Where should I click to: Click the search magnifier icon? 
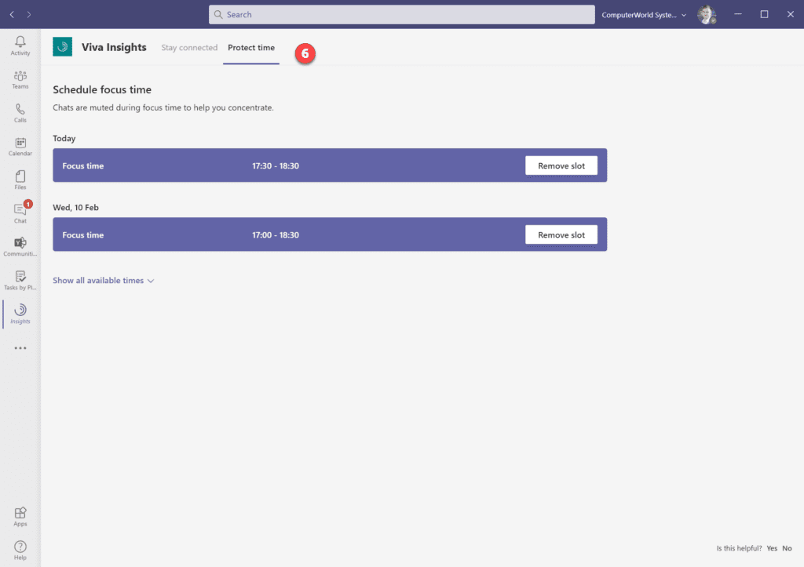pyautogui.click(x=218, y=14)
